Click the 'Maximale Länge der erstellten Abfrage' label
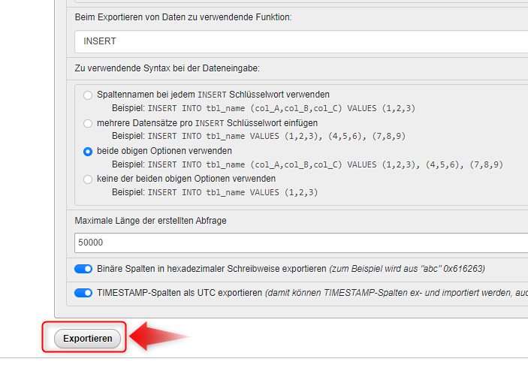The width and height of the screenshot is (528, 386). (x=150, y=221)
